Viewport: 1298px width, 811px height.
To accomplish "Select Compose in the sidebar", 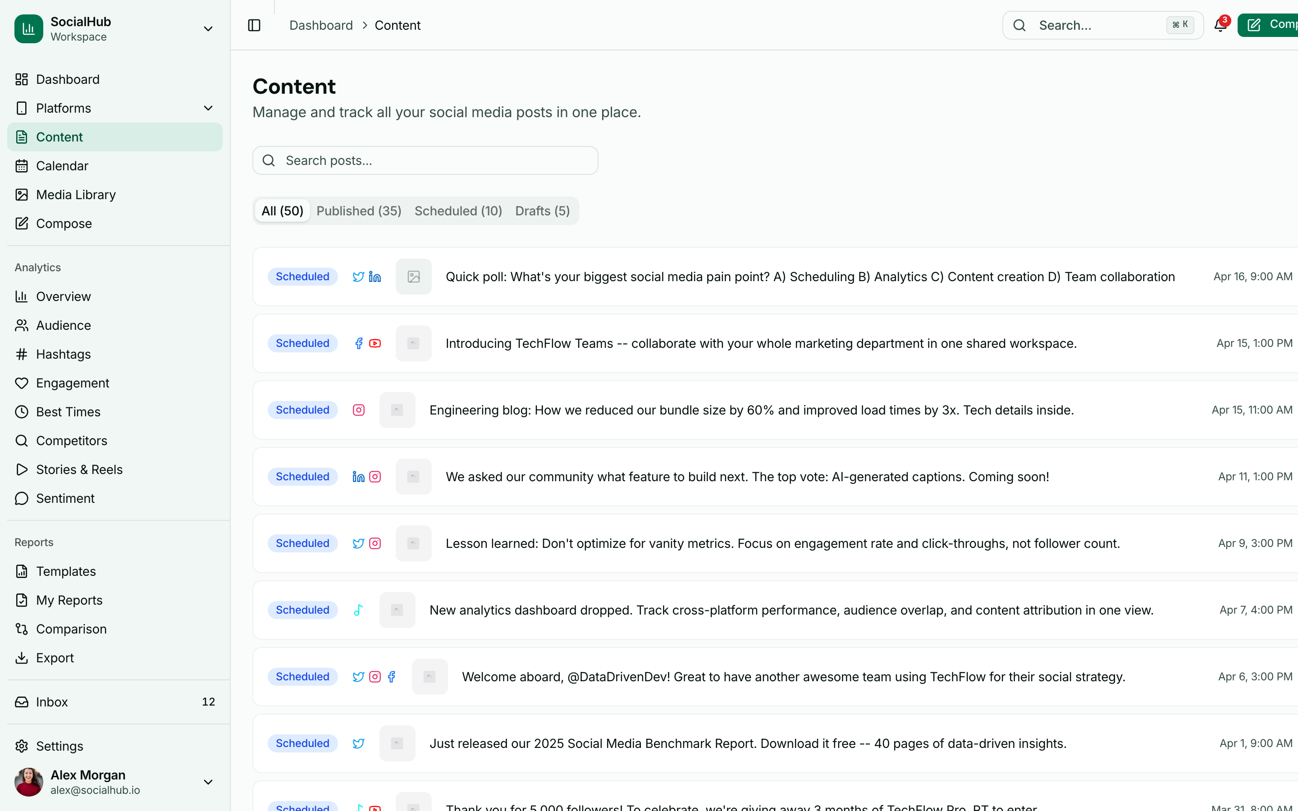I will pyautogui.click(x=64, y=223).
